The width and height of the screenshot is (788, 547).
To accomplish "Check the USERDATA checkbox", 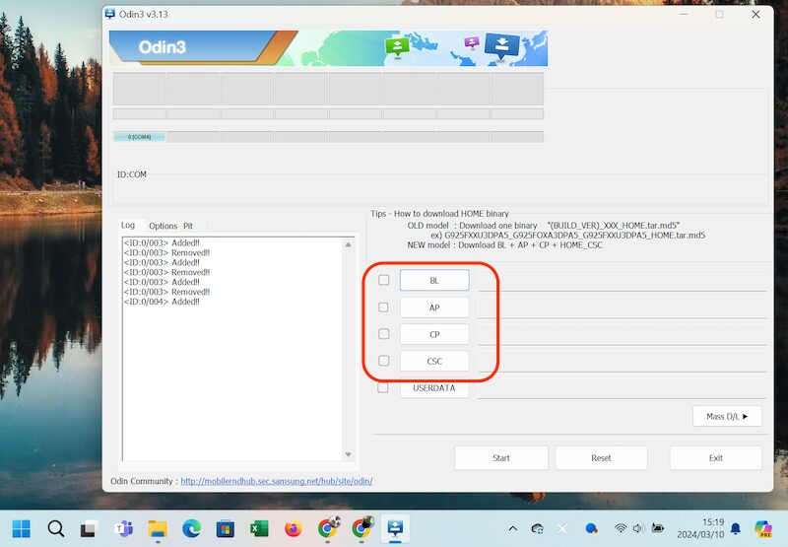I will click(x=384, y=388).
